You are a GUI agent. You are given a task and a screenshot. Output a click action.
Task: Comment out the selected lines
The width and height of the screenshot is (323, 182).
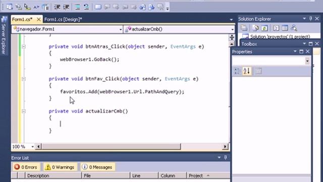pyautogui.click(x=77, y=7)
